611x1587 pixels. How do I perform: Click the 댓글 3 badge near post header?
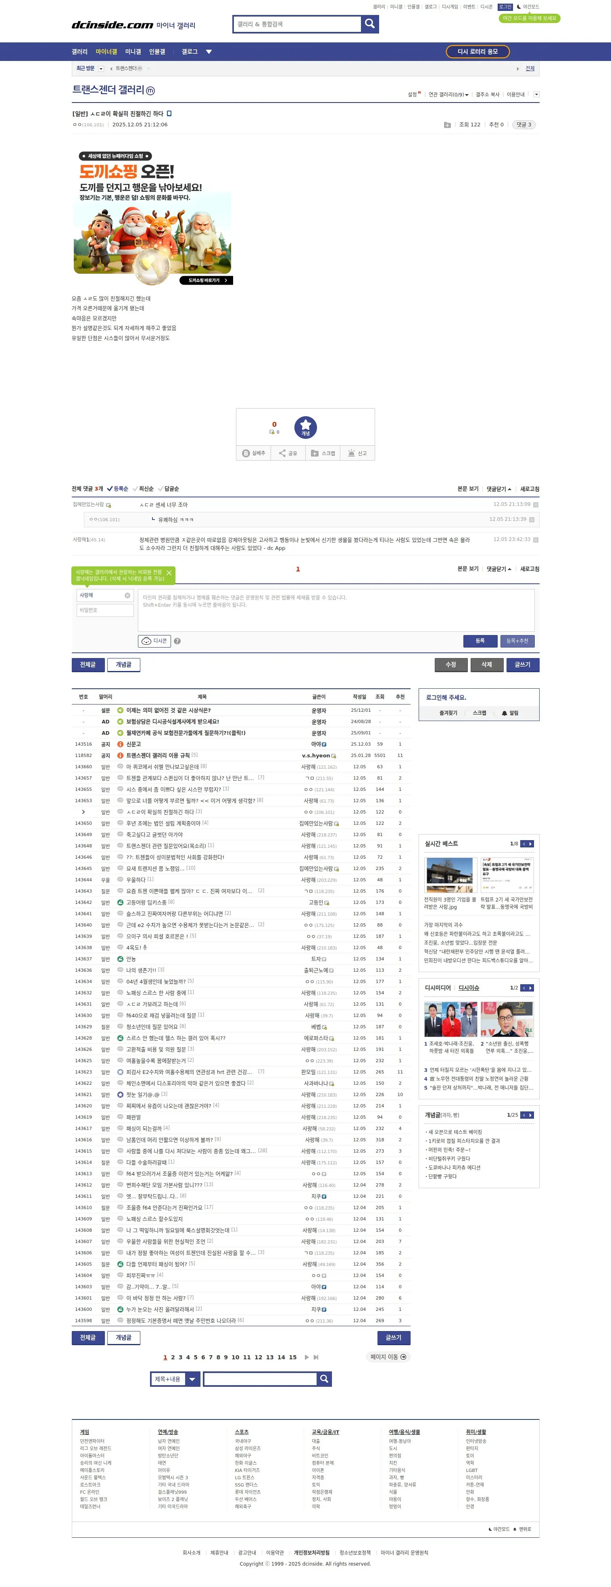[x=523, y=124]
